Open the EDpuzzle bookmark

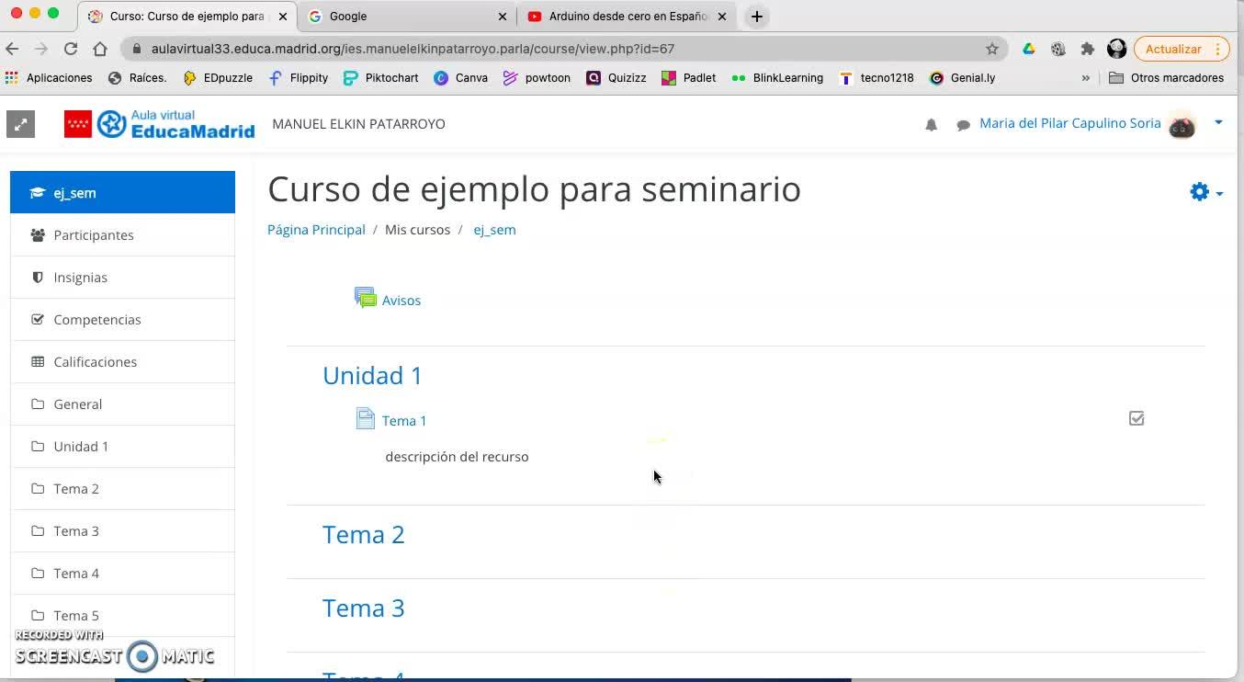click(x=218, y=78)
